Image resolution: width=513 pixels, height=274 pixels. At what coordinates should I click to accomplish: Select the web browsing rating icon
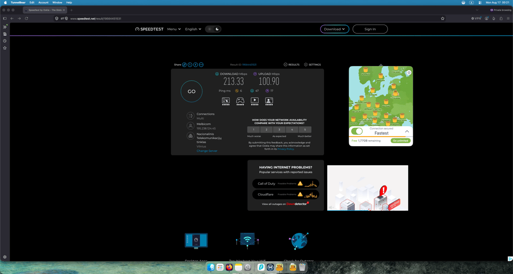[226, 101]
